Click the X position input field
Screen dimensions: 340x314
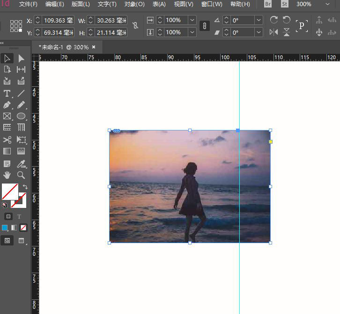[x=58, y=21]
